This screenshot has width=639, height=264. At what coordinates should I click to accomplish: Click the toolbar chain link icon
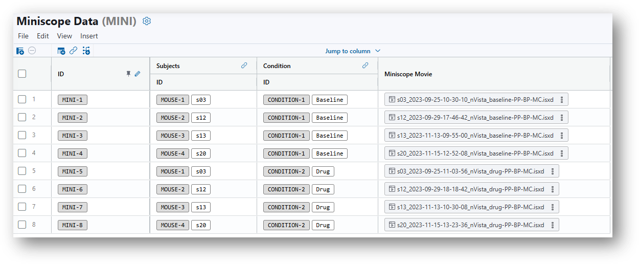point(74,51)
